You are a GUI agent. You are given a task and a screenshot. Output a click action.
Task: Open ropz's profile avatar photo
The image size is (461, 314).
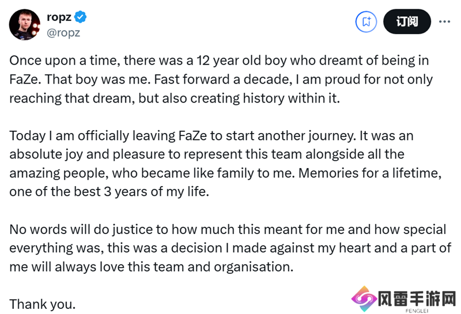pos(25,24)
